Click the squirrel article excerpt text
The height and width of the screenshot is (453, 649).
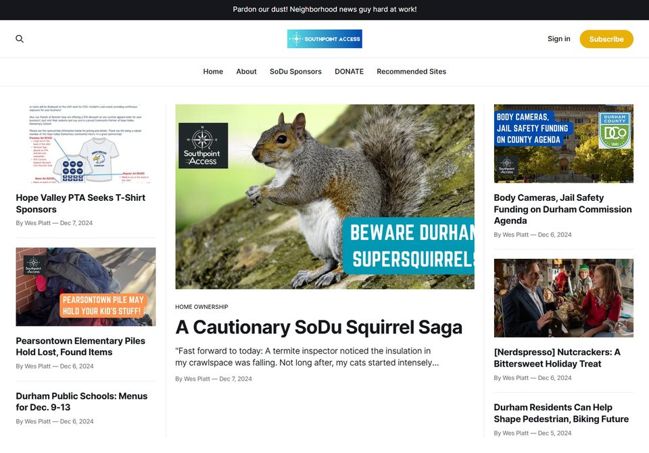307,357
